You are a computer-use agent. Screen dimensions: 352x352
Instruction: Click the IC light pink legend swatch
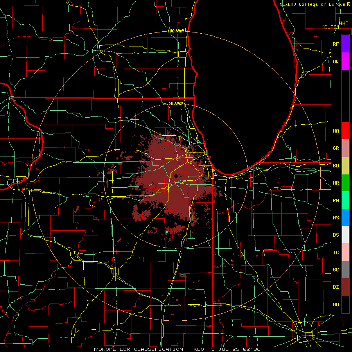345,252
